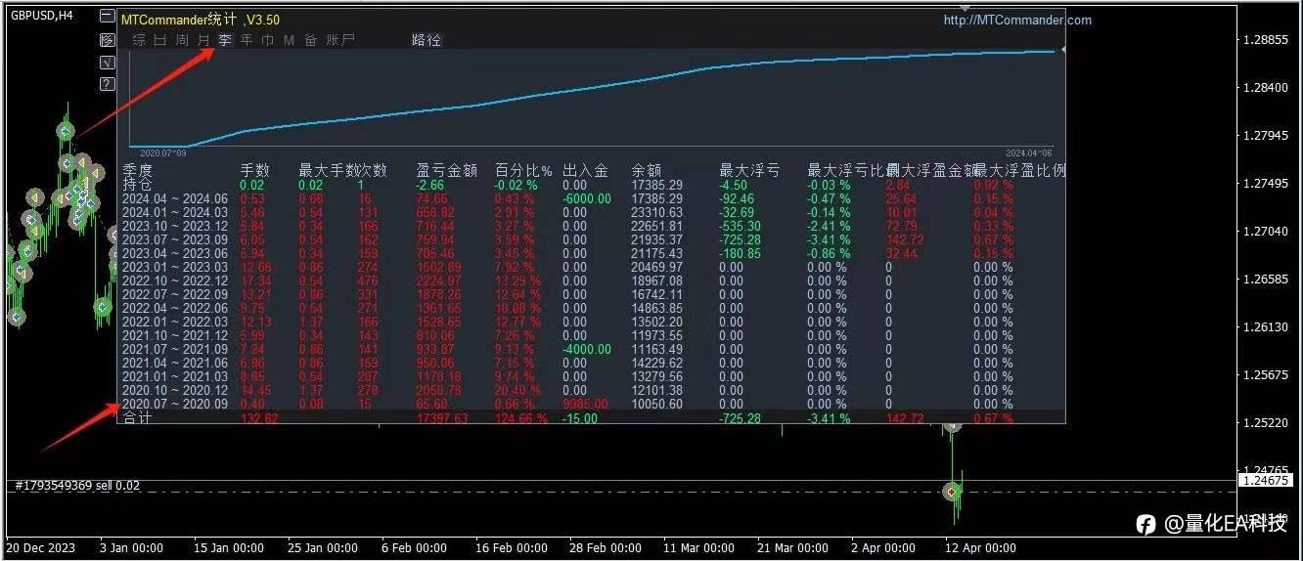The image size is (1303, 561).
Task: Select the 2021.01 ~ 2021.03 quarter row
Action: 590,376
